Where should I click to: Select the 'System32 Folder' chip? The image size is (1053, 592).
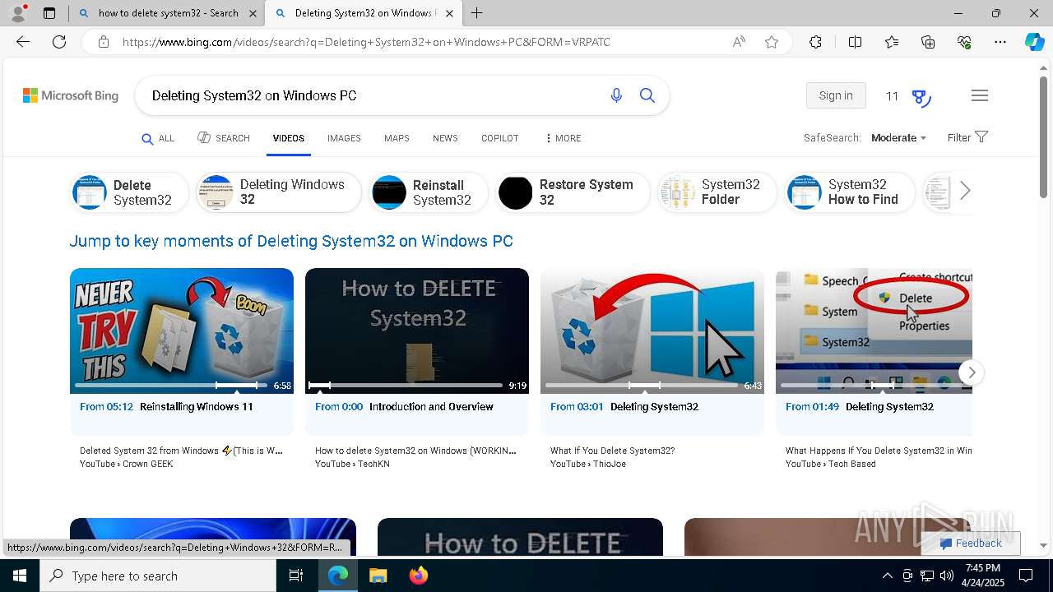[x=717, y=192]
